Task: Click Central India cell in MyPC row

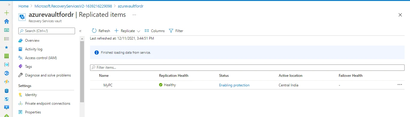Action: 289,85
